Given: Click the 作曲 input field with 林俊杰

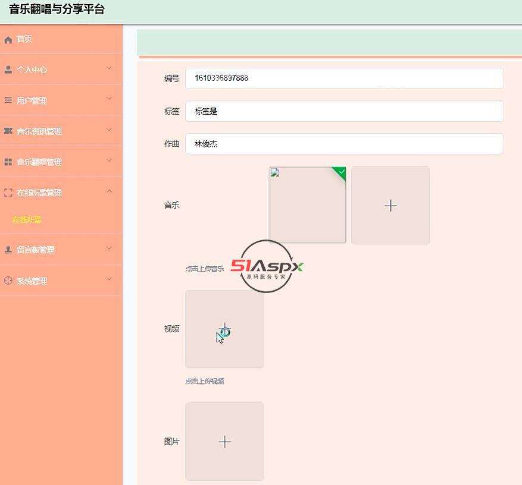Looking at the screenshot, I should (x=344, y=144).
